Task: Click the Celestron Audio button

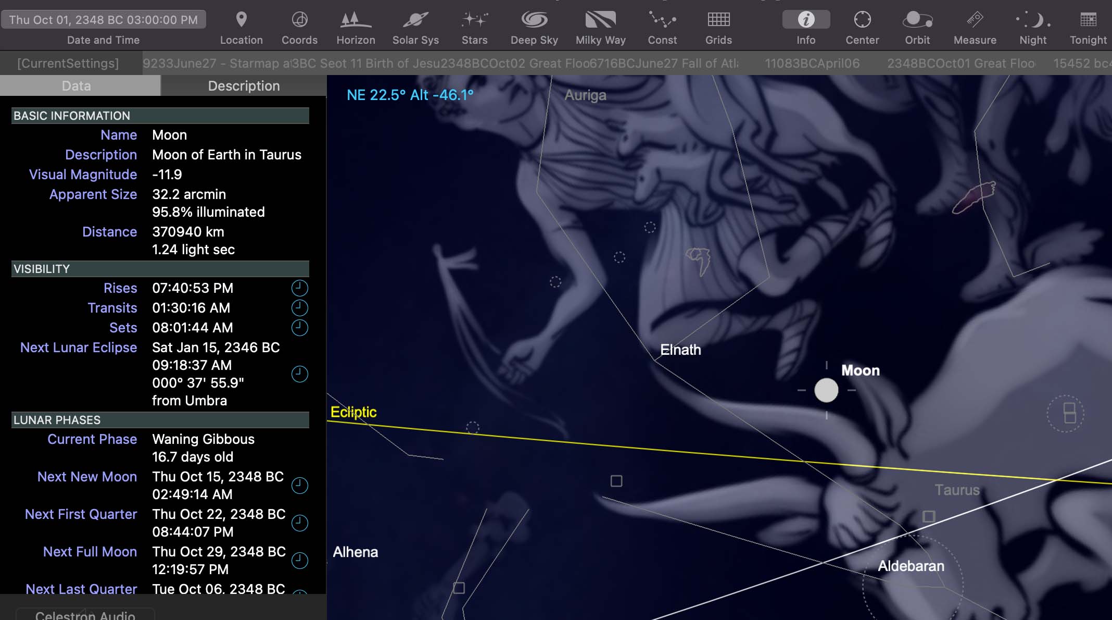Action: (85, 614)
